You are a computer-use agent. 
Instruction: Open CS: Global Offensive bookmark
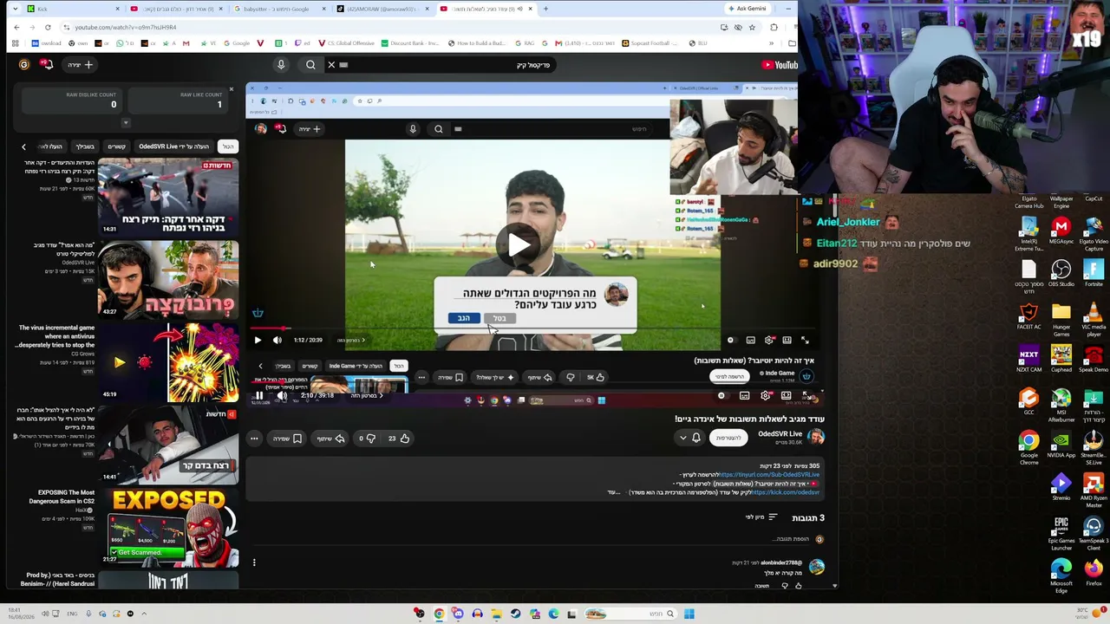pos(347,43)
